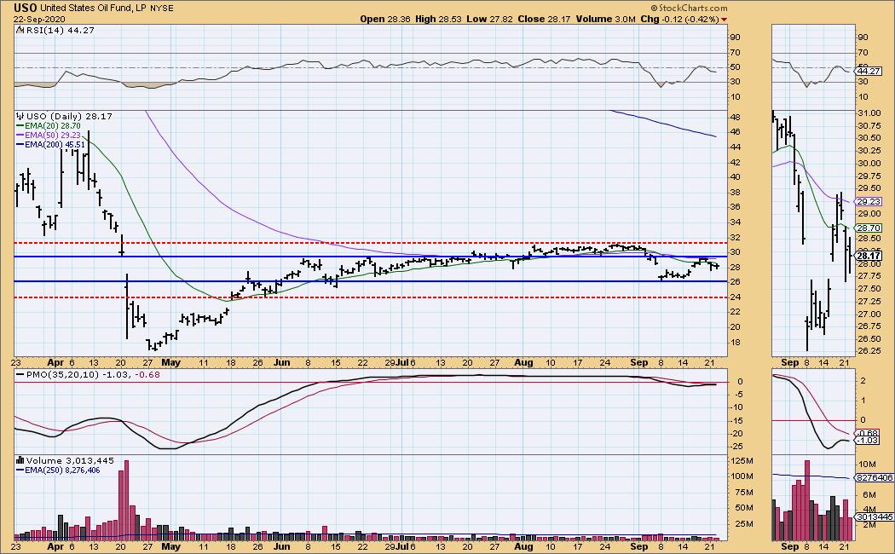
Task: Click the 48 main price axis label
Action: coord(735,117)
